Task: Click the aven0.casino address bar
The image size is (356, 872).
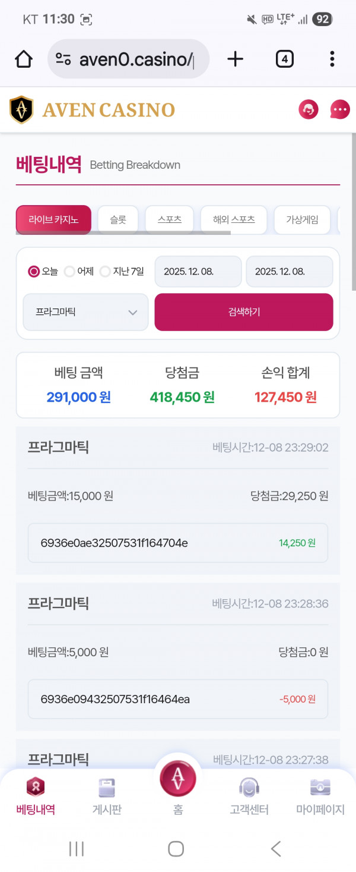Action: tap(128, 59)
